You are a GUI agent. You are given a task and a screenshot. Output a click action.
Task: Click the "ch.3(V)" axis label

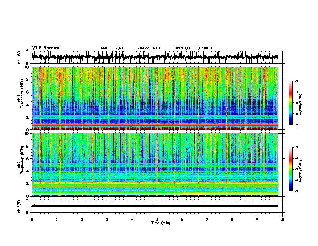(19, 206)
